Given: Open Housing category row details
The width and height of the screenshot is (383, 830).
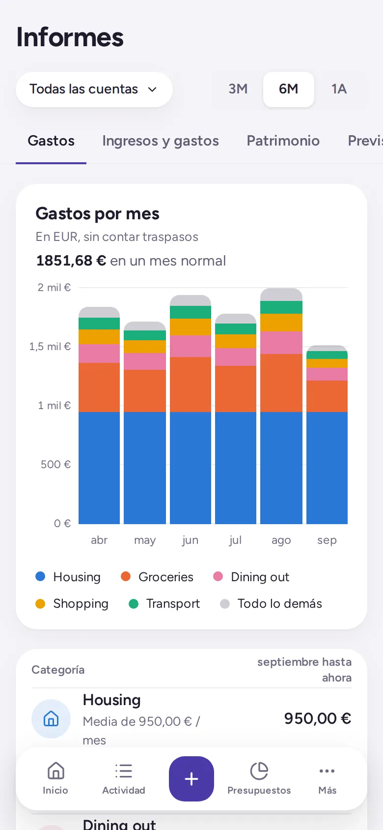Looking at the screenshot, I should tap(191, 719).
